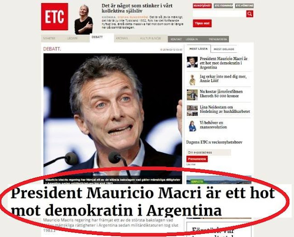Click the Din e-postadress newsletter field

click(209, 153)
